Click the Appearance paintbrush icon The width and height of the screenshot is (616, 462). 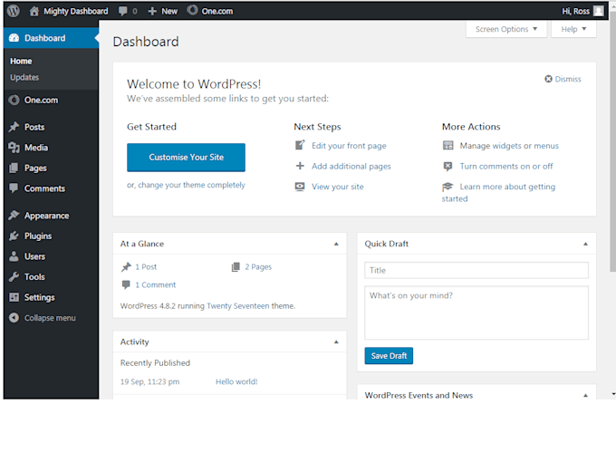click(x=14, y=216)
